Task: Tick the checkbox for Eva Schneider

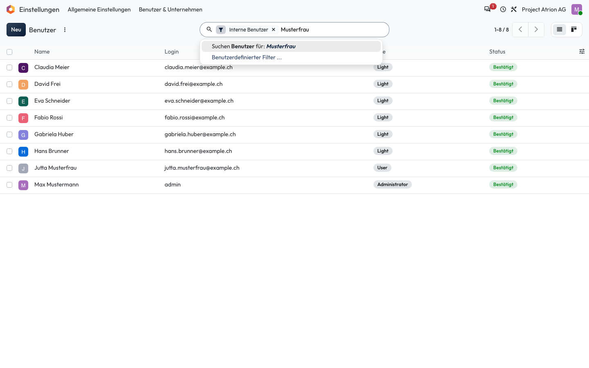Action: tap(9, 101)
